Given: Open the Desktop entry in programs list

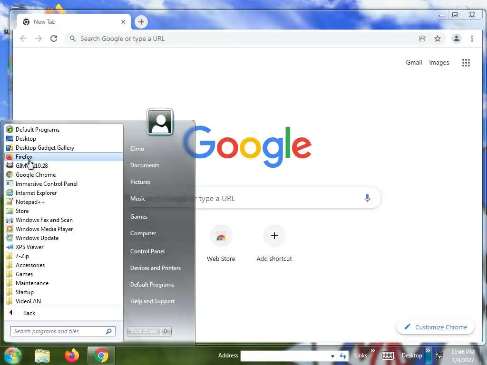Looking at the screenshot, I should pos(64,139).
